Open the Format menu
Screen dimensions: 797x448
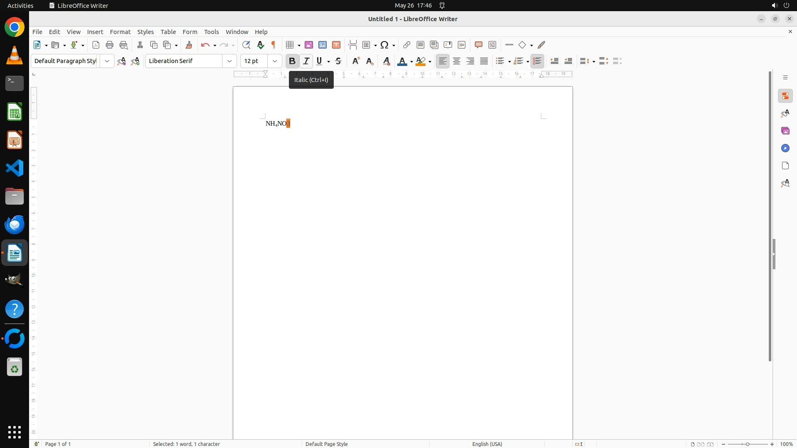(x=120, y=32)
